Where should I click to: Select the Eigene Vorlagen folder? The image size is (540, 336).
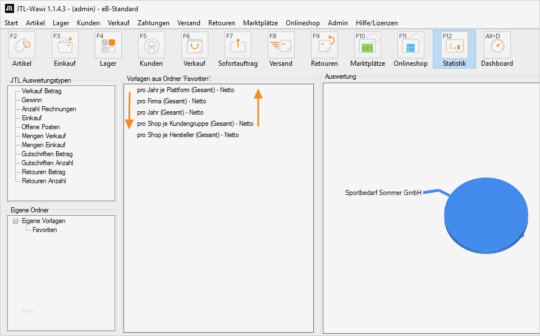(x=43, y=221)
